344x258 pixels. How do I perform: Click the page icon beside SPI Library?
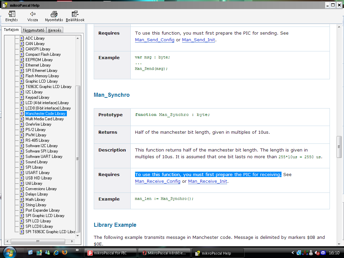click(x=22, y=167)
